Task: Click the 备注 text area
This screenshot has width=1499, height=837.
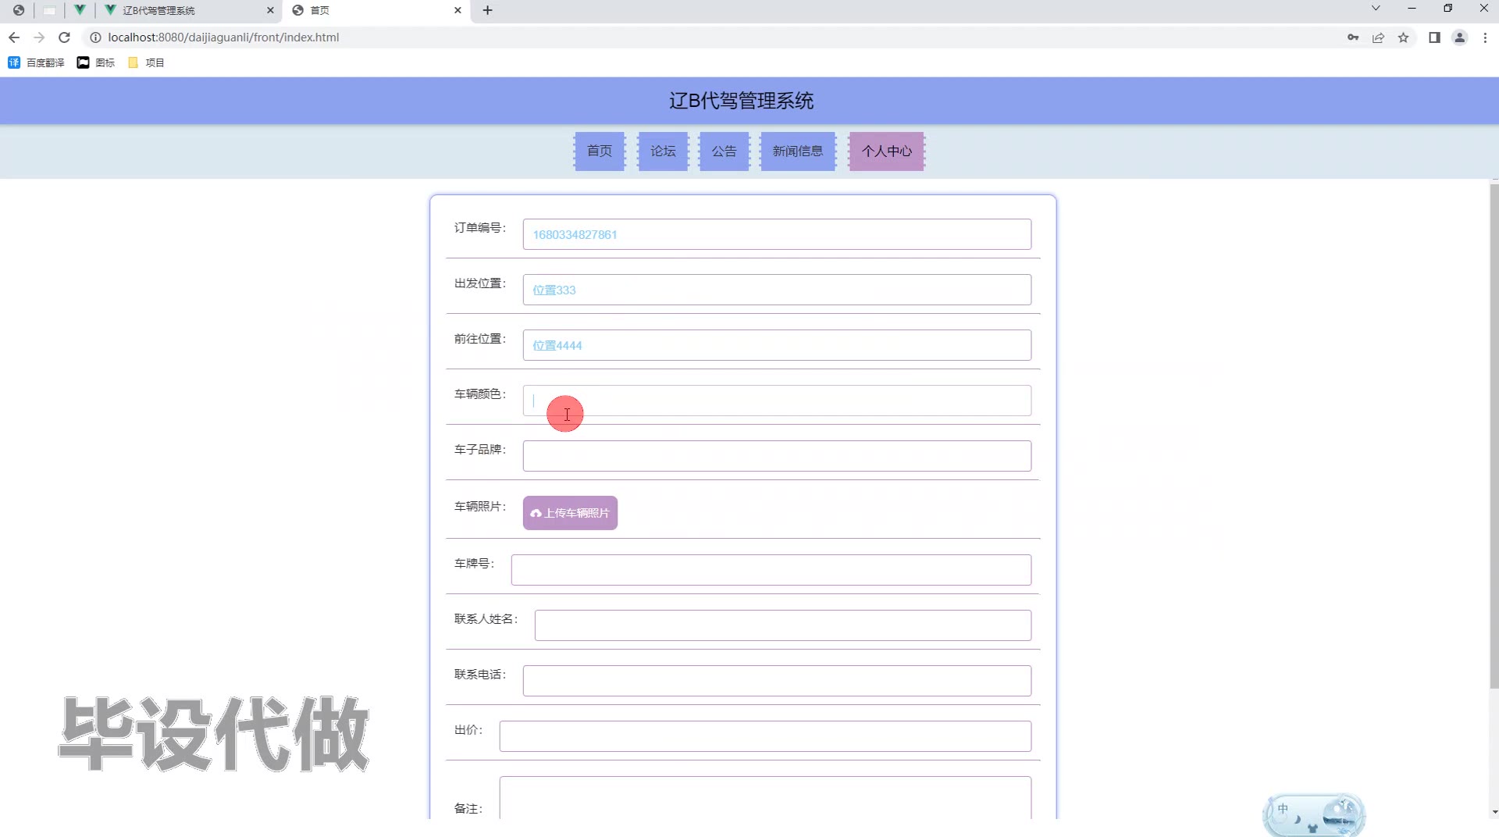Action: coord(765,798)
